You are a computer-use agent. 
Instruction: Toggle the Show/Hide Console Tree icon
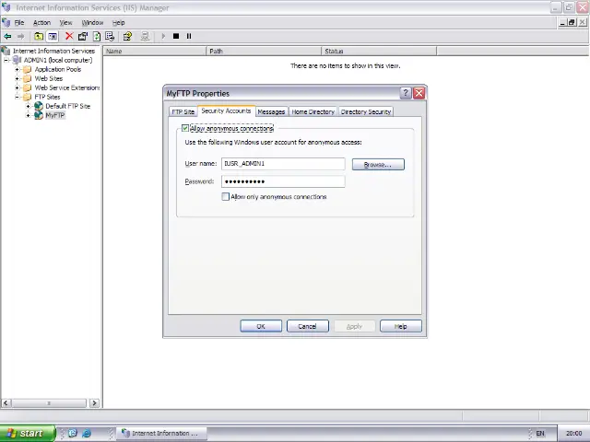(x=53, y=37)
